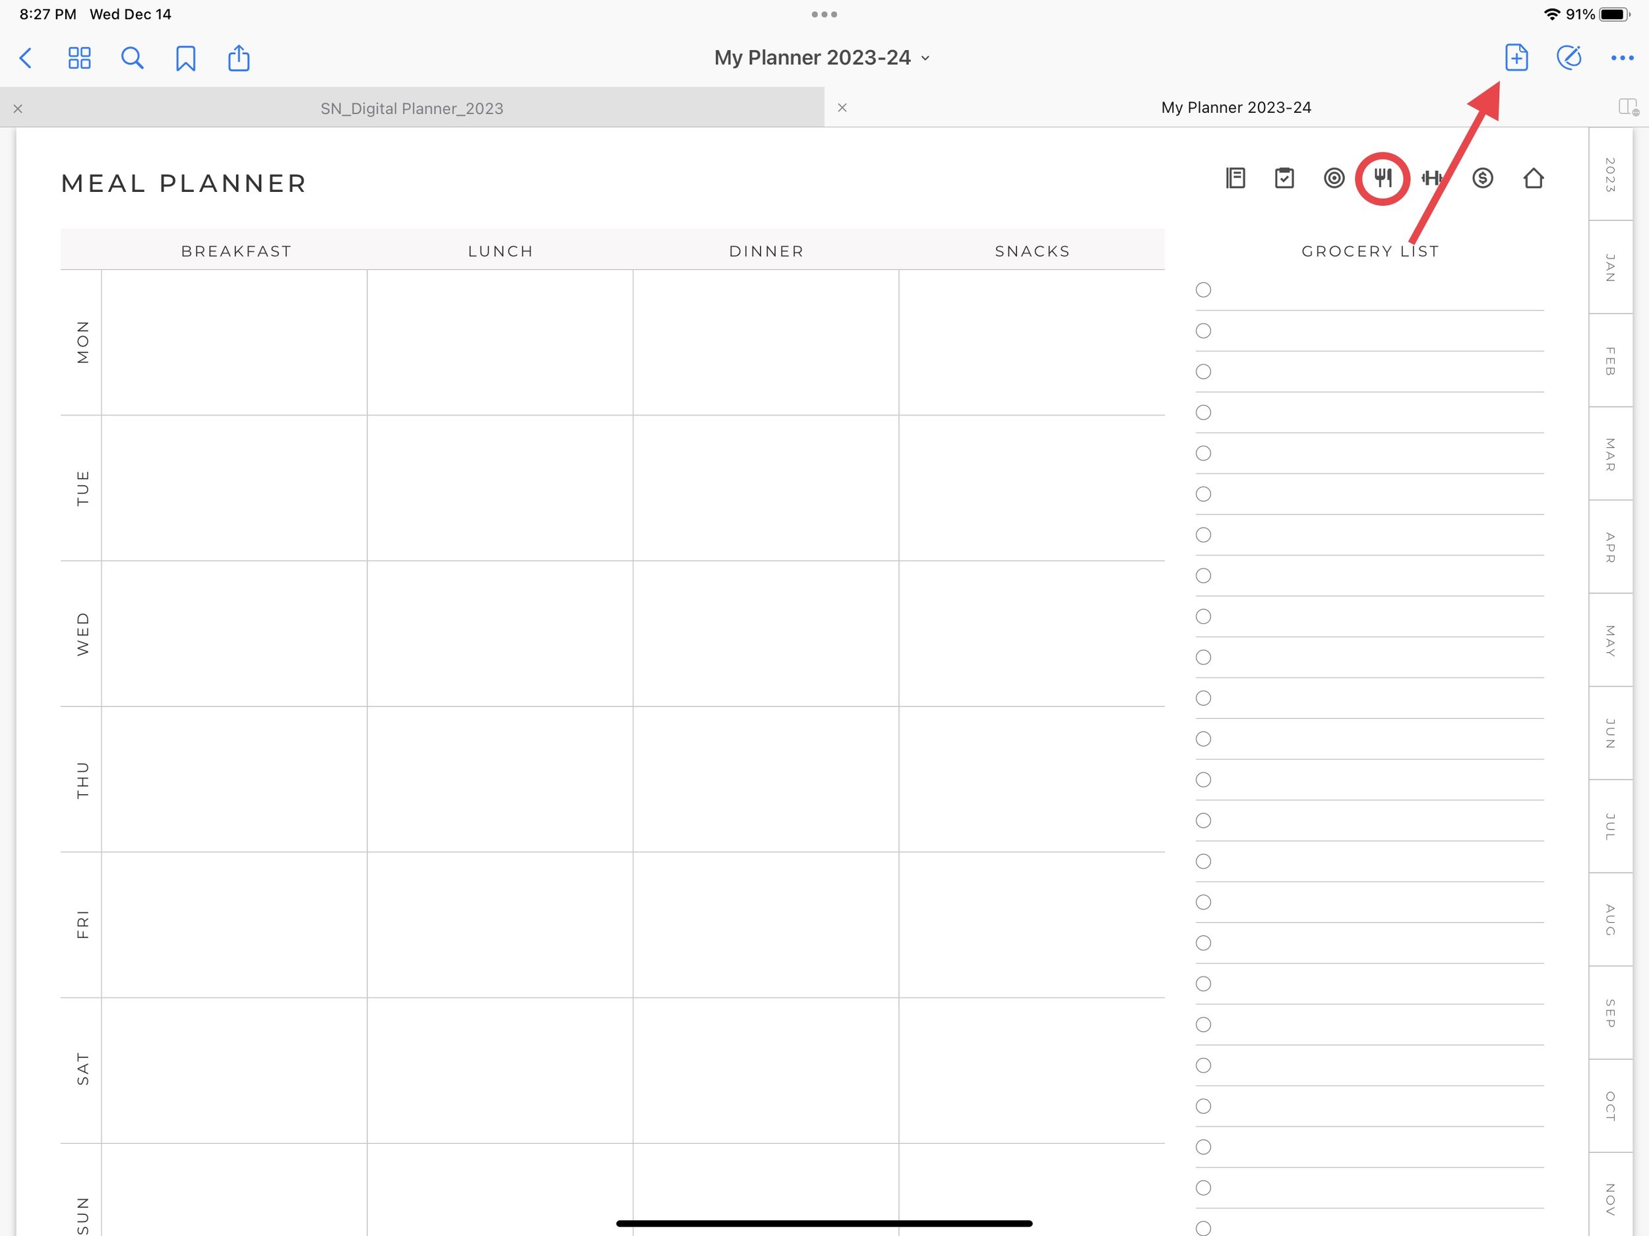
Task: Tap the Thursday snacks cell
Action: coord(1032,779)
